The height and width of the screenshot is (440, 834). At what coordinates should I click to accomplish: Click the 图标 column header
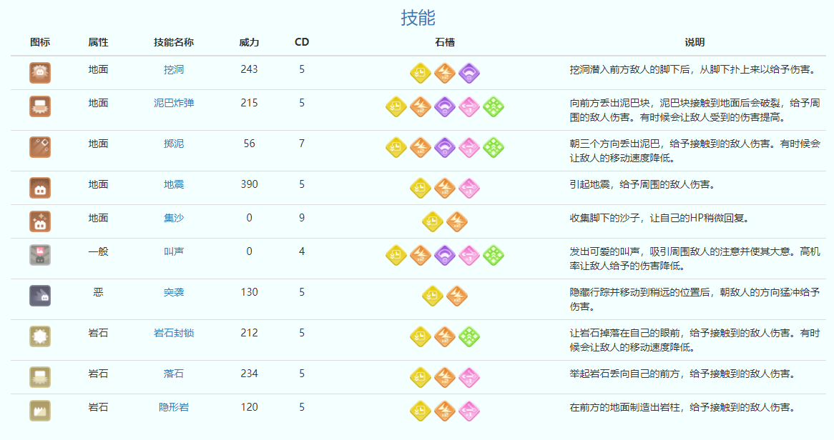(x=40, y=43)
